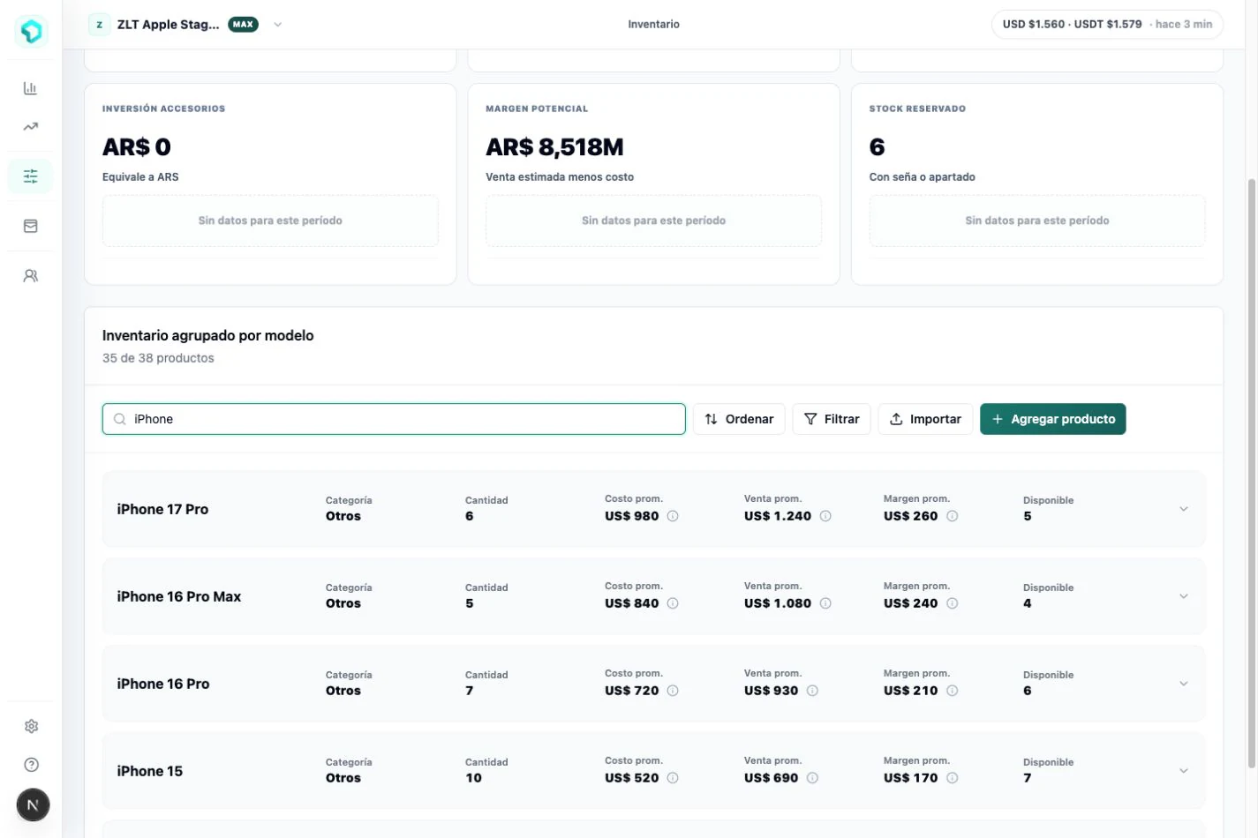This screenshot has height=838, width=1258.
Task: Show info for iPhone 16 Pro Max venta prom.
Action: click(825, 603)
